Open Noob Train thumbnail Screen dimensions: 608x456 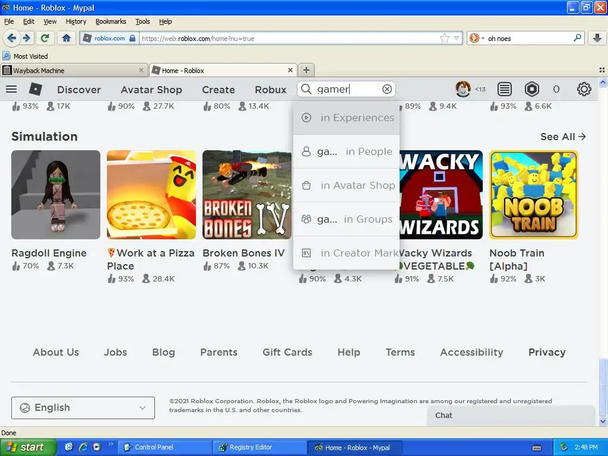534,195
